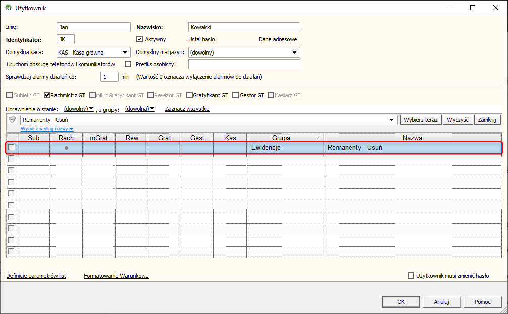Open Dane adresowe link
The width and height of the screenshot is (508, 314).
pyautogui.click(x=277, y=39)
